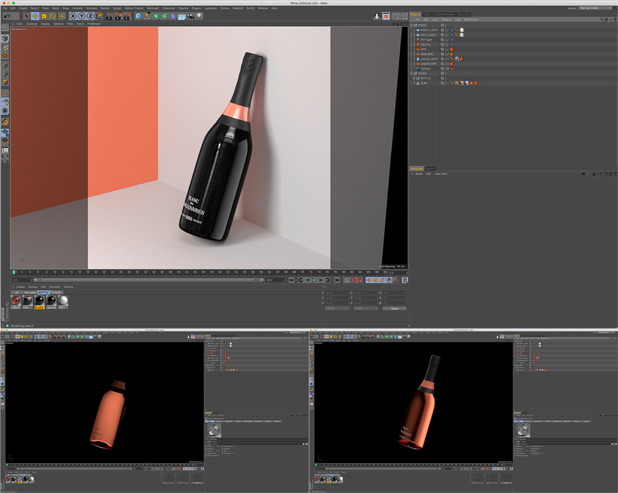Select the Scale tool

[x=44, y=16]
